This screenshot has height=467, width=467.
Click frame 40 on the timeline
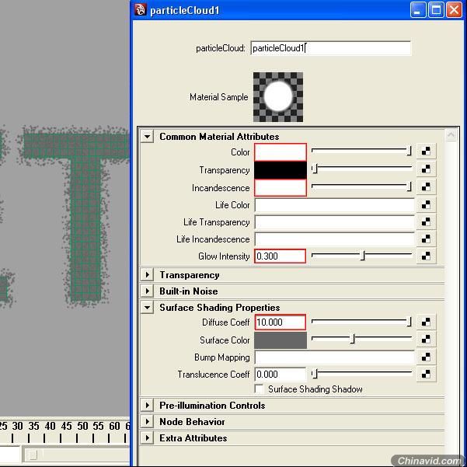(50, 426)
